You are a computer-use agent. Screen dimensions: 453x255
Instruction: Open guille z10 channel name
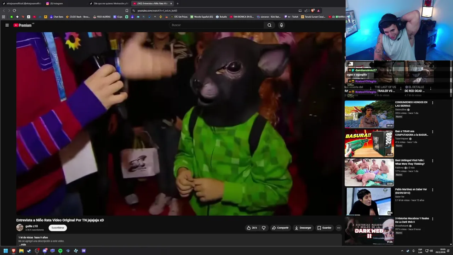[31, 226]
